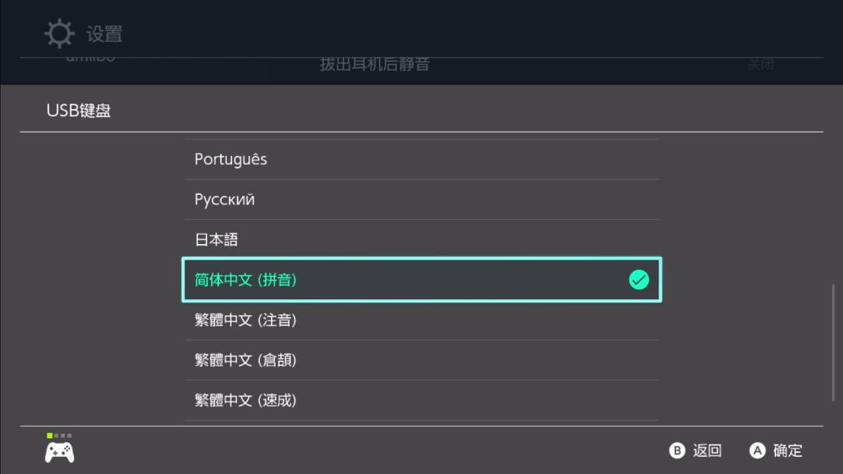Open the USB键盘 section header

[x=77, y=111]
